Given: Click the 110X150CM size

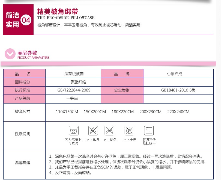Looking at the screenshot, I should 67,112.
